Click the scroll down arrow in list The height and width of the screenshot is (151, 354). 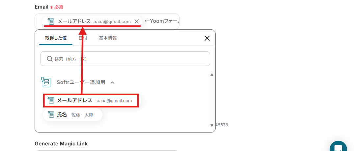click(x=212, y=125)
